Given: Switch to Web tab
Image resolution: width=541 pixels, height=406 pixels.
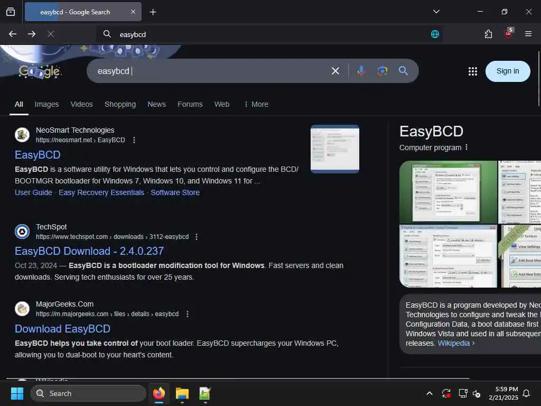Looking at the screenshot, I should [222, 104].
